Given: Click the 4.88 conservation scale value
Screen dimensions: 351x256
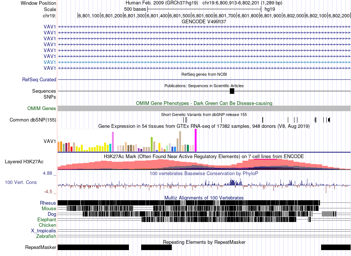Looking at the screenshot, I should (47, 173).
